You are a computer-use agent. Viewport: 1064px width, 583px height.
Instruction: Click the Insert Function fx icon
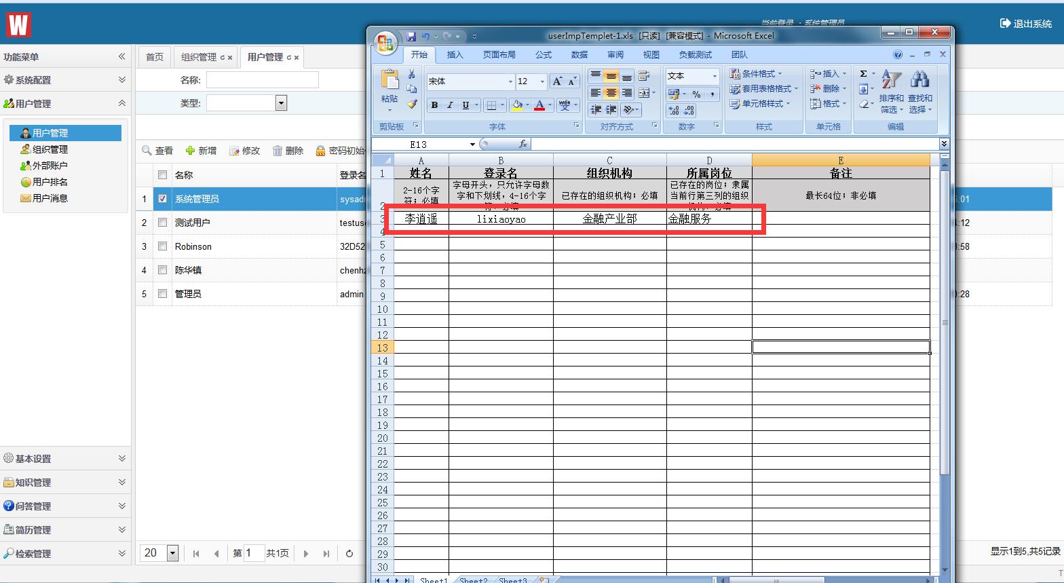[523, 144]
